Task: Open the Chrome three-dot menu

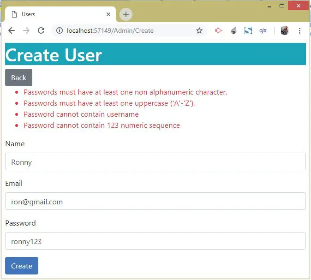Action: click(299, 30)
